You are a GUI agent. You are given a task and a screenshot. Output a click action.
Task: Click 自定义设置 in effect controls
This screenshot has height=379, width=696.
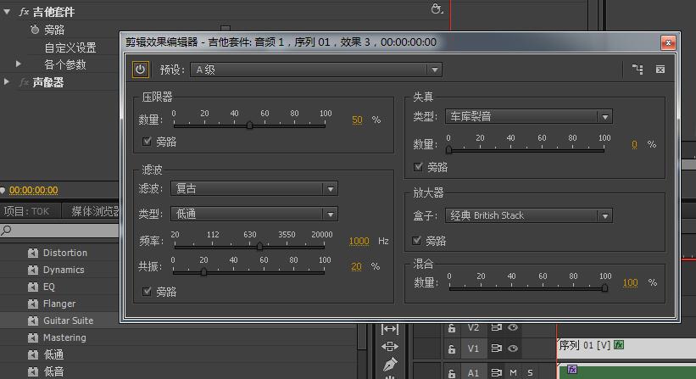click(70, 47)
